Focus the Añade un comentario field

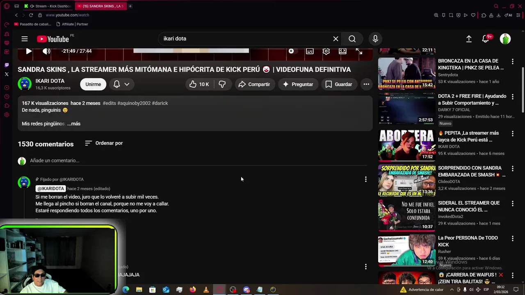point(198,161)
